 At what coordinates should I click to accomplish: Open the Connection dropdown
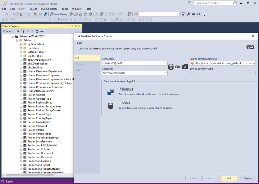(x=165, y=63)
